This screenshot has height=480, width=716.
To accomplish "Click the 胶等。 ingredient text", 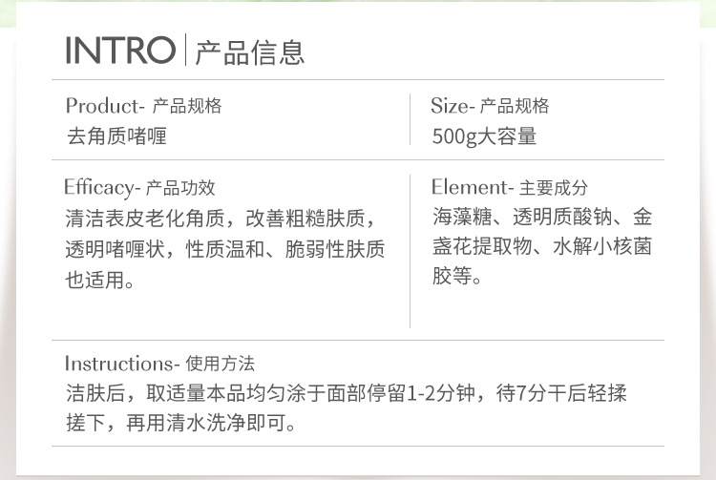I will point(457,279).
